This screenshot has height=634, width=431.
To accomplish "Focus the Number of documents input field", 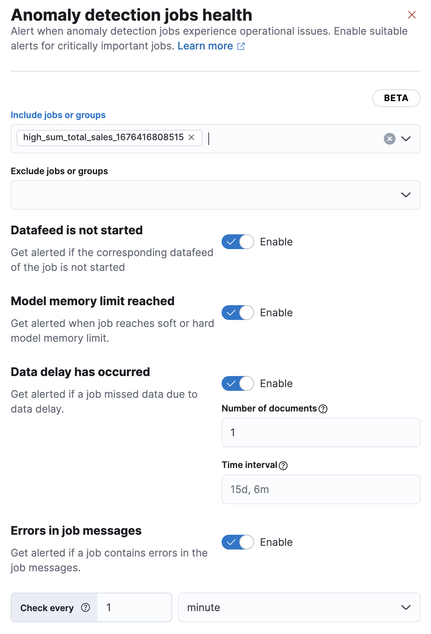I will [321, 433].
